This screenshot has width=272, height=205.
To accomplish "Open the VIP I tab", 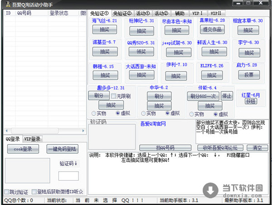I will click(197, 14).
